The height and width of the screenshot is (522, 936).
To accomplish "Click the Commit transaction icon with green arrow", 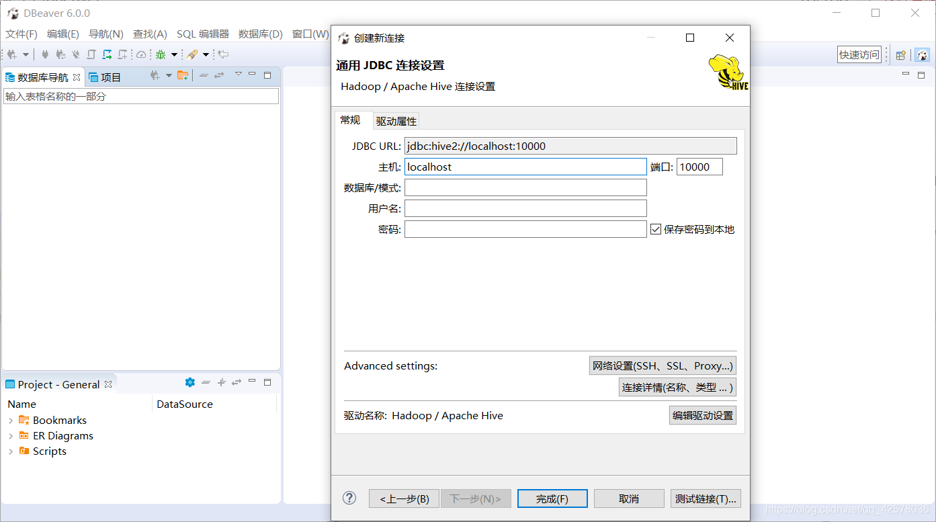I will (107, 54).
